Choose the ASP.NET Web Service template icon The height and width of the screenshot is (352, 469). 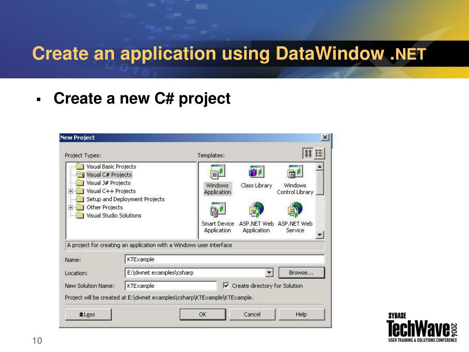(295, 209)
